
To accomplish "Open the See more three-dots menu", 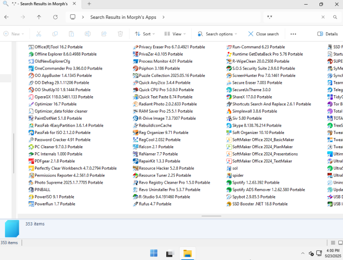I will (x=293, y=34).
